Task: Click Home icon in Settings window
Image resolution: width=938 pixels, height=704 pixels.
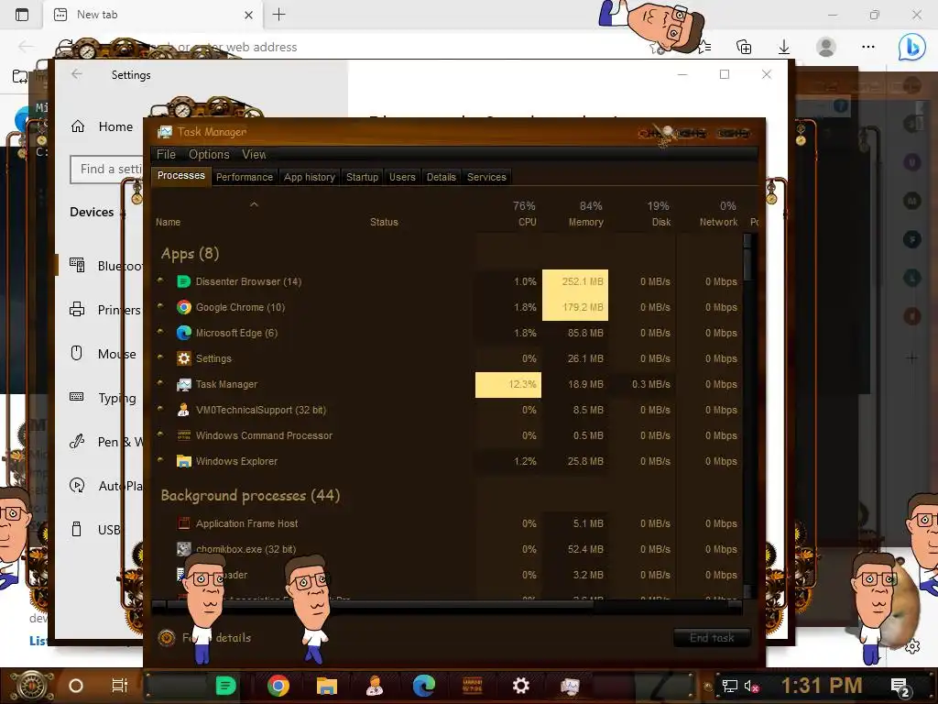Action: 78,126
